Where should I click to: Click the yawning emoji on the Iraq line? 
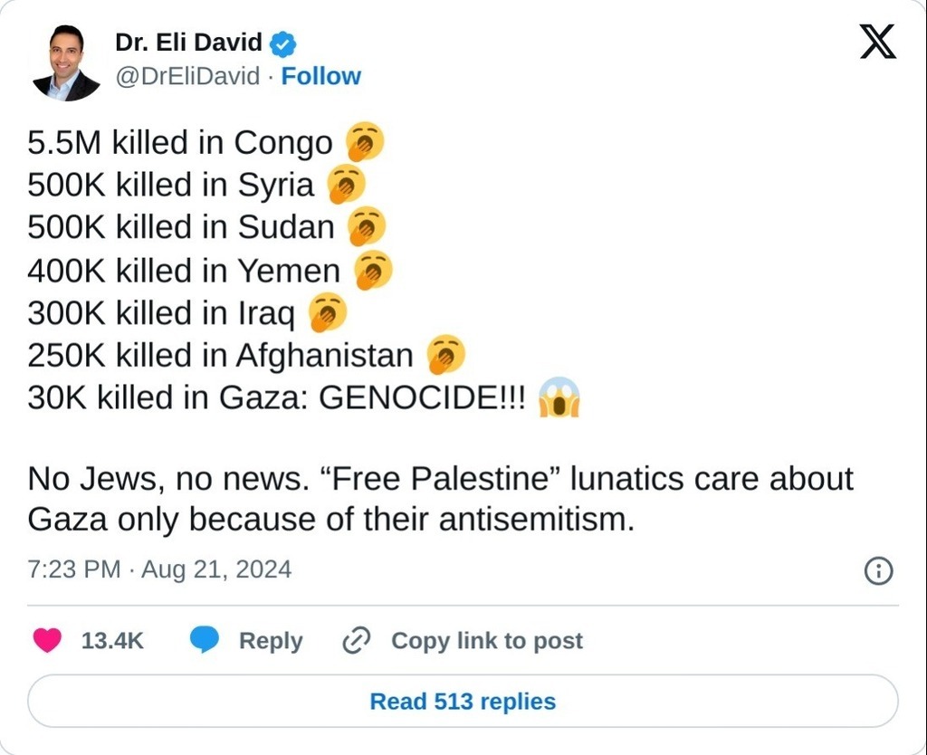(x=327, y=313)
